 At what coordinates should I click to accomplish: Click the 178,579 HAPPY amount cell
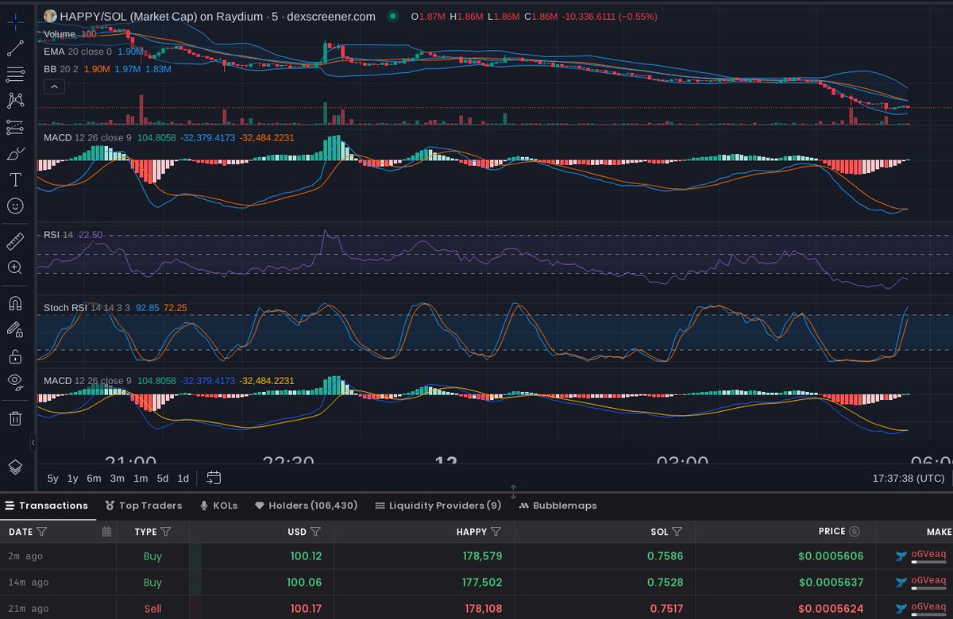(x=482, y=556)
